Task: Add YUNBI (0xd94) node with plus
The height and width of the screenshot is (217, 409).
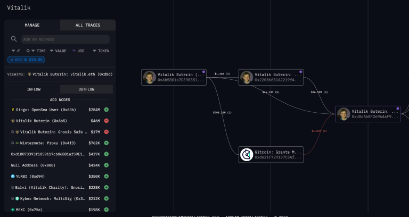Action: pos(106,177)
